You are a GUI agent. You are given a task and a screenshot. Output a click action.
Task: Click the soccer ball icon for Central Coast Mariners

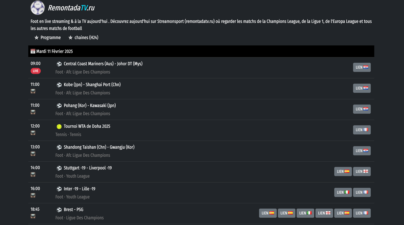coord(59,64)
